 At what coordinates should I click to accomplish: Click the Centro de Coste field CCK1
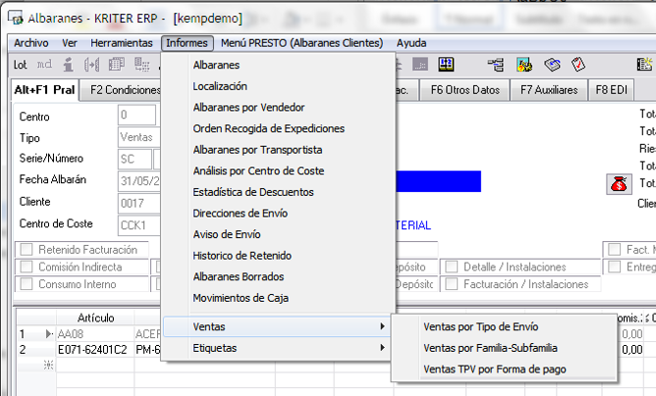point(139,225)
